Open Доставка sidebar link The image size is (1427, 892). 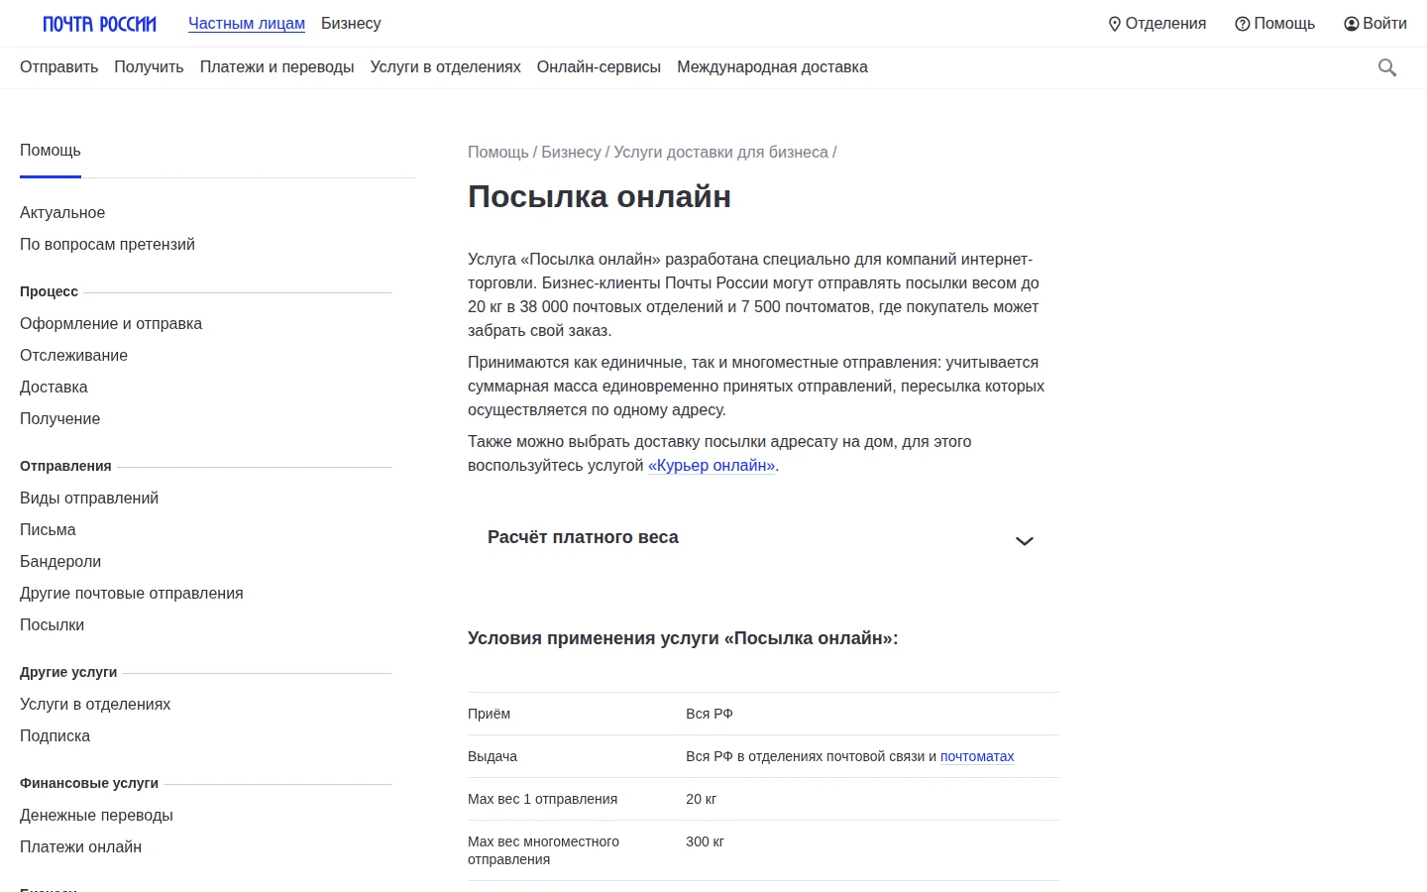pos(54,388)
